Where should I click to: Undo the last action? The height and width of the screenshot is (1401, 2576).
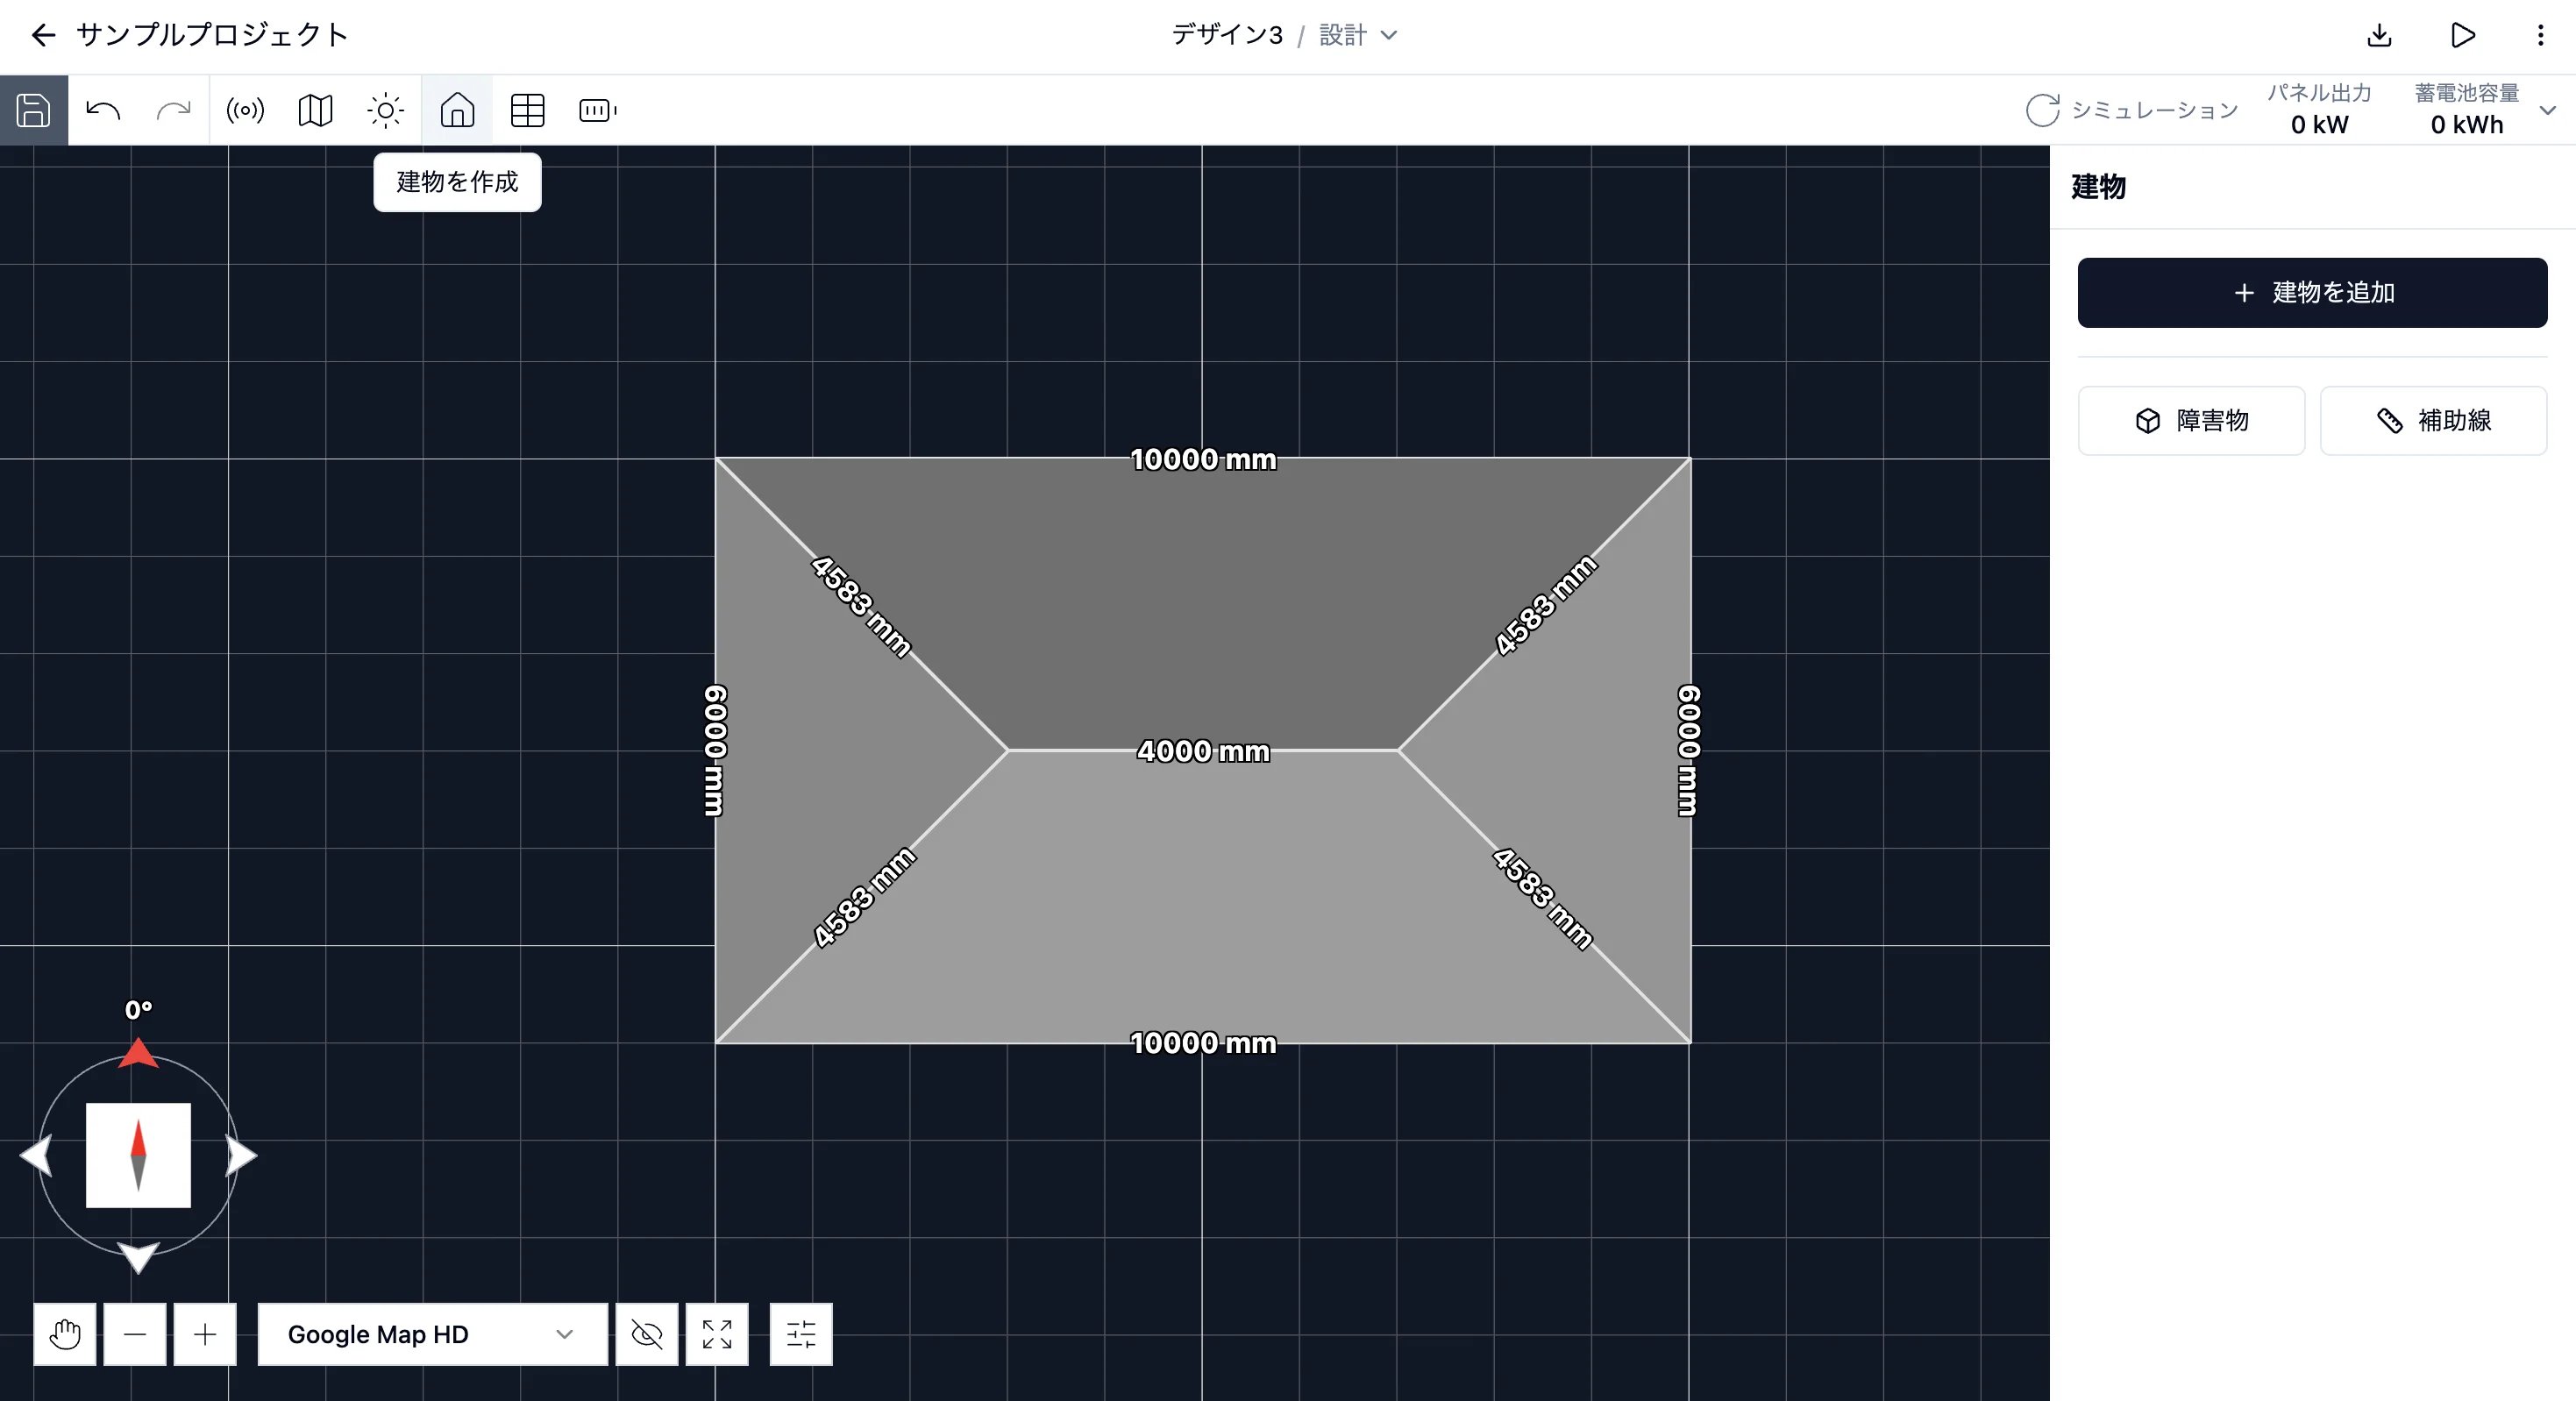103,110
